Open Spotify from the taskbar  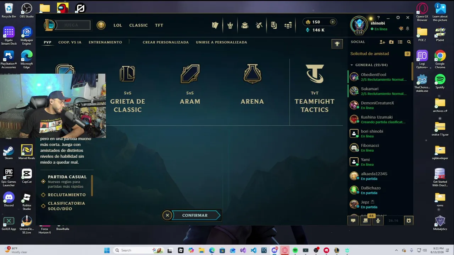pos(295,250)
